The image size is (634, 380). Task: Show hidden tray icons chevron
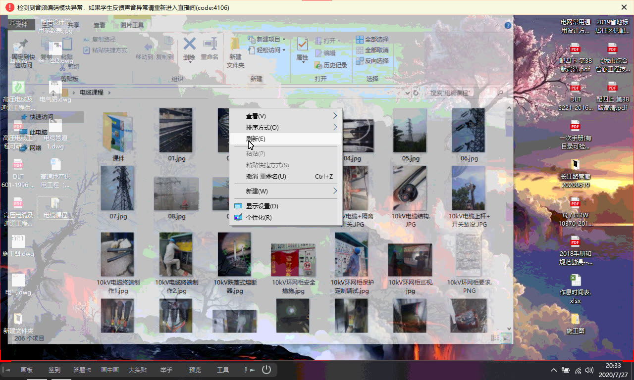554,370
